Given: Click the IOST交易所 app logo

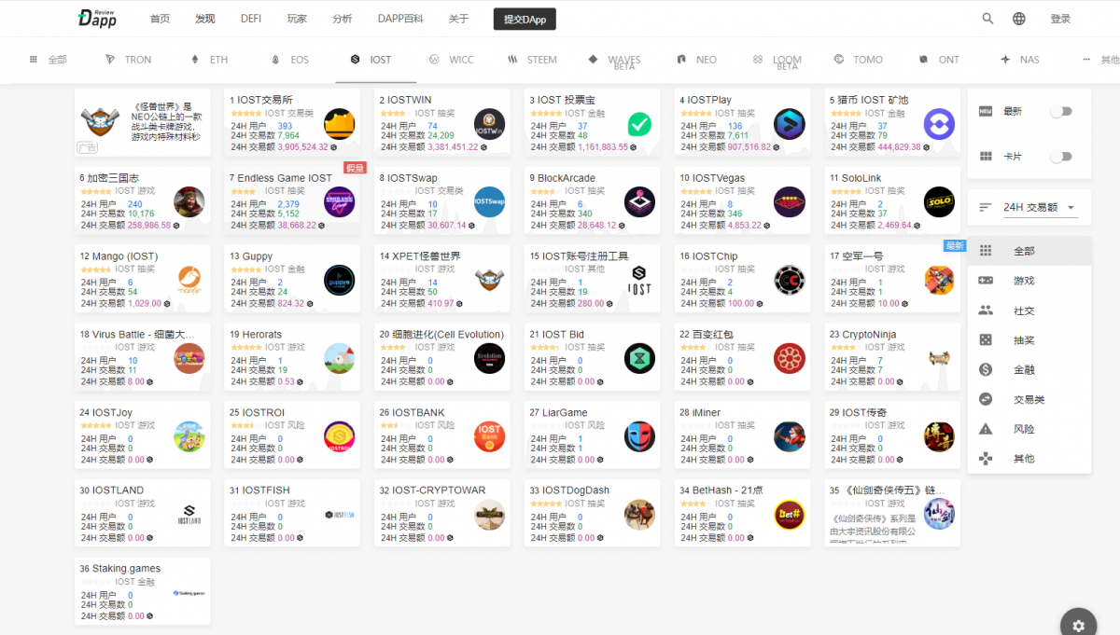Looking at the screenshot, I should tap(340, 124).
